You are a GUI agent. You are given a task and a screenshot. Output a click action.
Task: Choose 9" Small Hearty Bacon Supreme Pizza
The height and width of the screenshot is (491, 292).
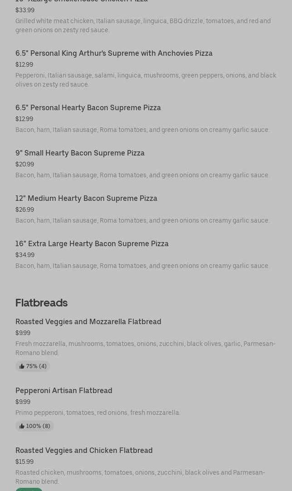[x=80, y=153]
